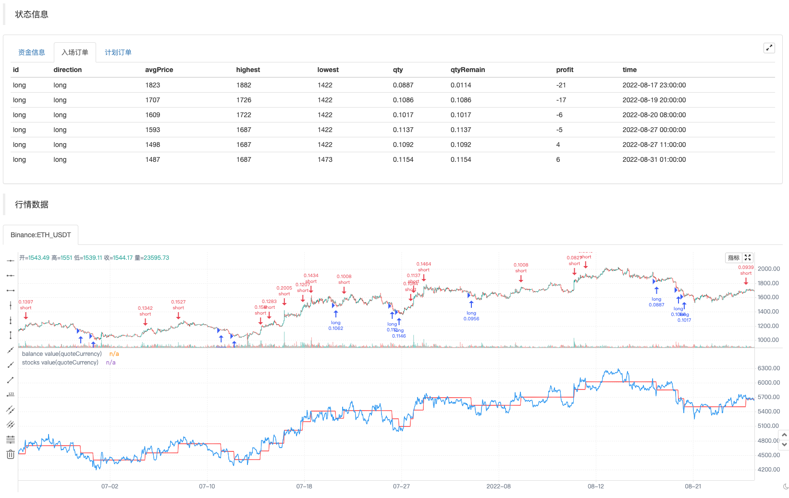Switch to the 资金信息 tab
This screenshot has width=789, height=498.
pos(32,52)
